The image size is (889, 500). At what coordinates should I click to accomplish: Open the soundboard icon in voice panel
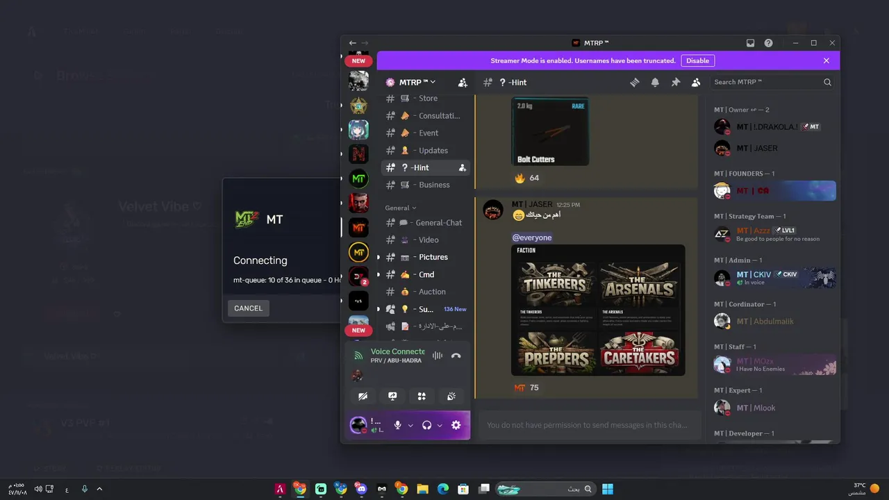[x=451, y=396]
